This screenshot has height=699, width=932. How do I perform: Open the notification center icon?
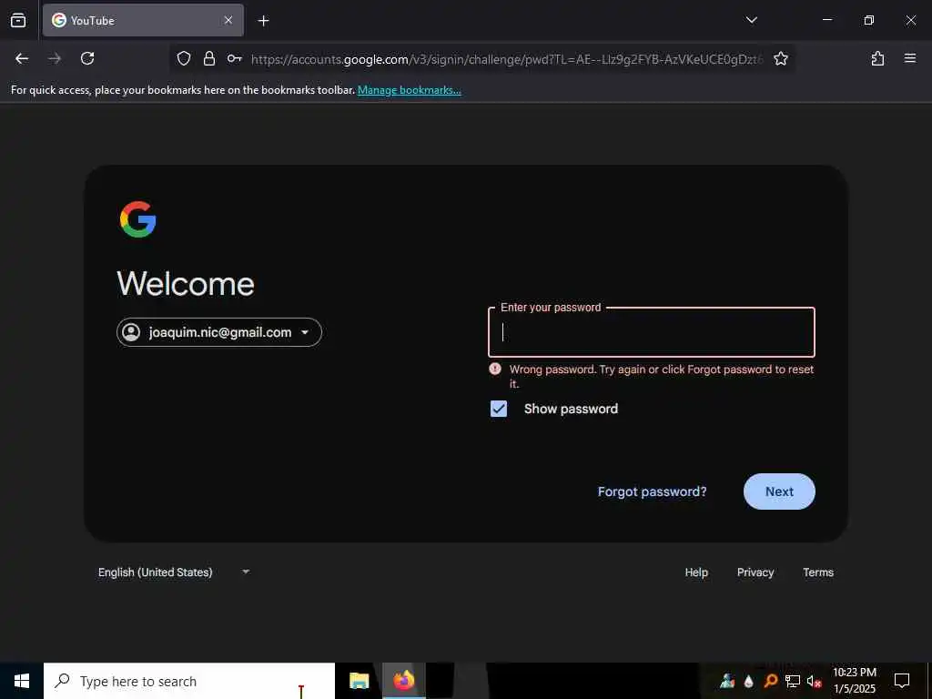point(902,681)
